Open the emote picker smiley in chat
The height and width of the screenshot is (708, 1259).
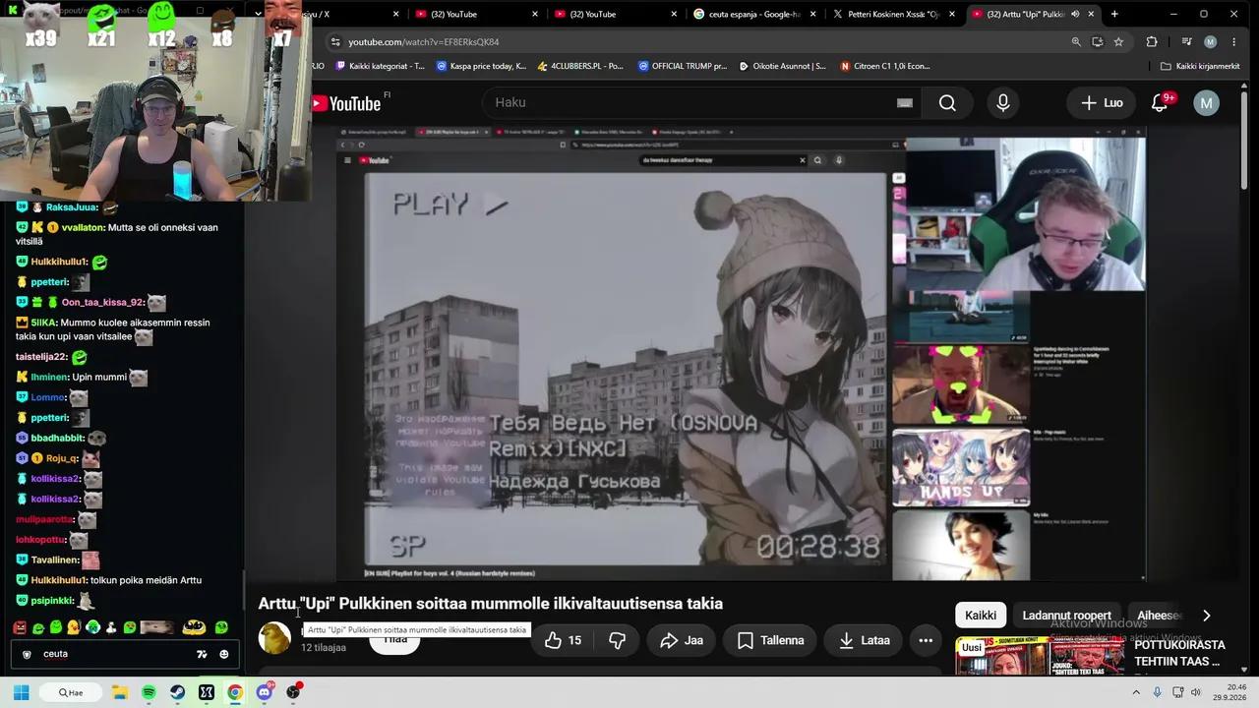coord(223,654)
